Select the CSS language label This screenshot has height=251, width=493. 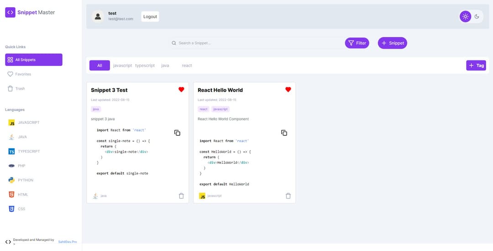click(x=21, y=209)
